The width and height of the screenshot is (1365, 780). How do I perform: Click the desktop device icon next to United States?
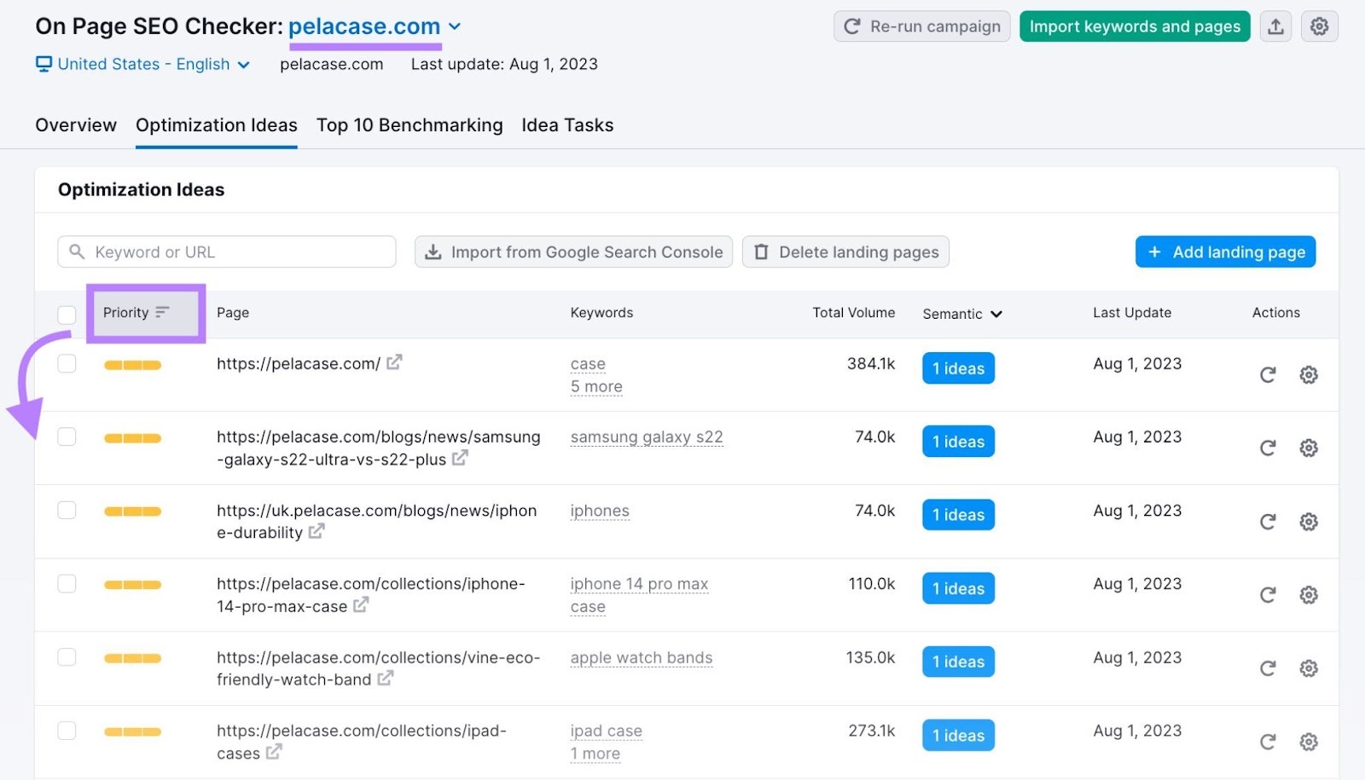pos(41,64)
